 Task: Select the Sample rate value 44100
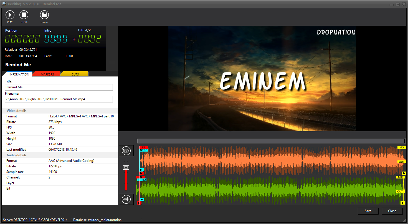pyautogui.click(x=53, y=172)
